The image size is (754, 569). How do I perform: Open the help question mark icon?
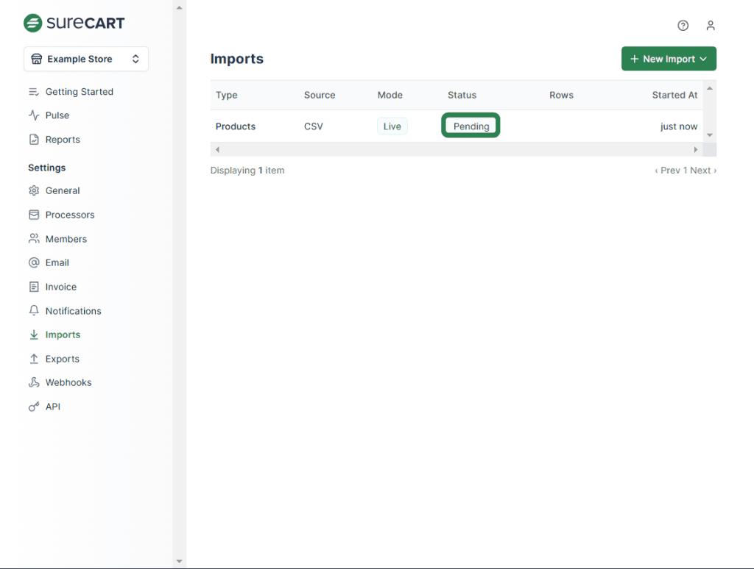[x=683, y=26]
